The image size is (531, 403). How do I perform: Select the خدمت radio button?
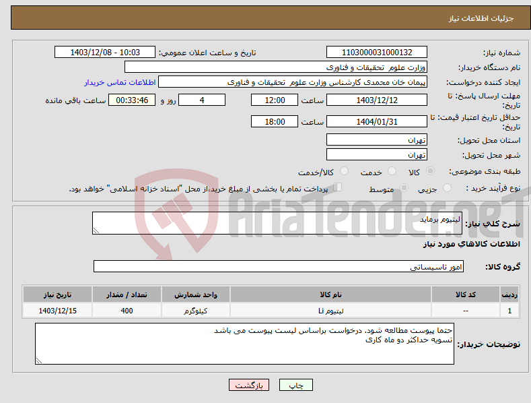(x=392, y=171)
